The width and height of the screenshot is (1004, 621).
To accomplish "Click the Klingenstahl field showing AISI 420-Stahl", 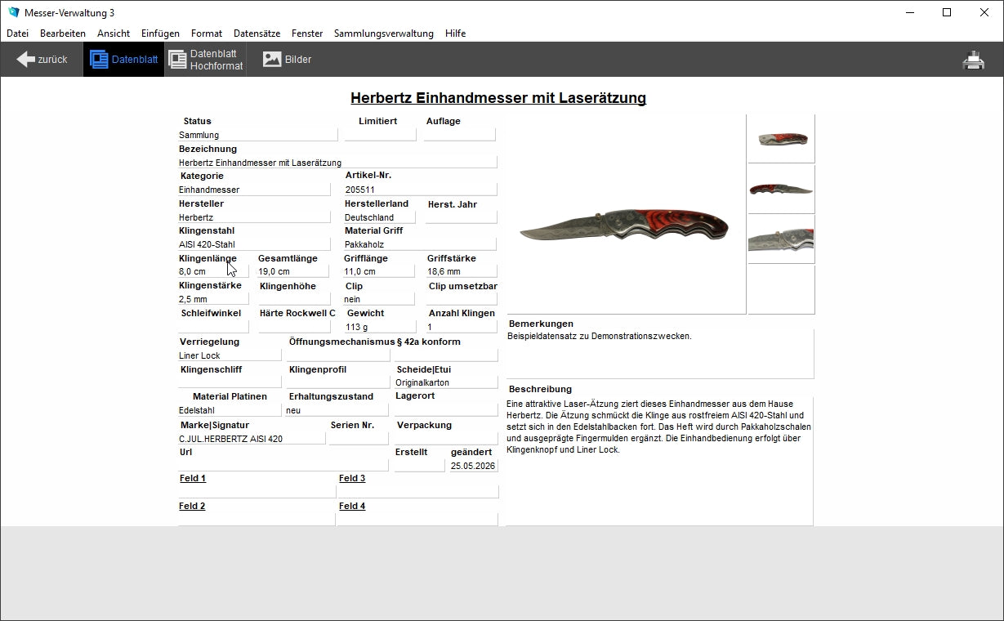I will pos(254,244).
